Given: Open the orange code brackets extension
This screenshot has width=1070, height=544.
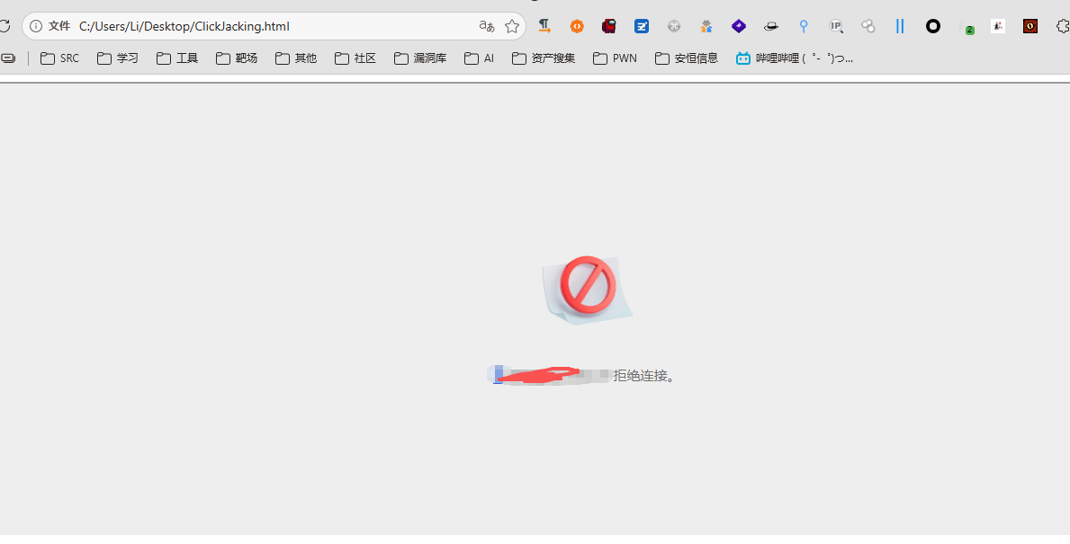Looking at the screenshot, I should [x=577, y=27].
